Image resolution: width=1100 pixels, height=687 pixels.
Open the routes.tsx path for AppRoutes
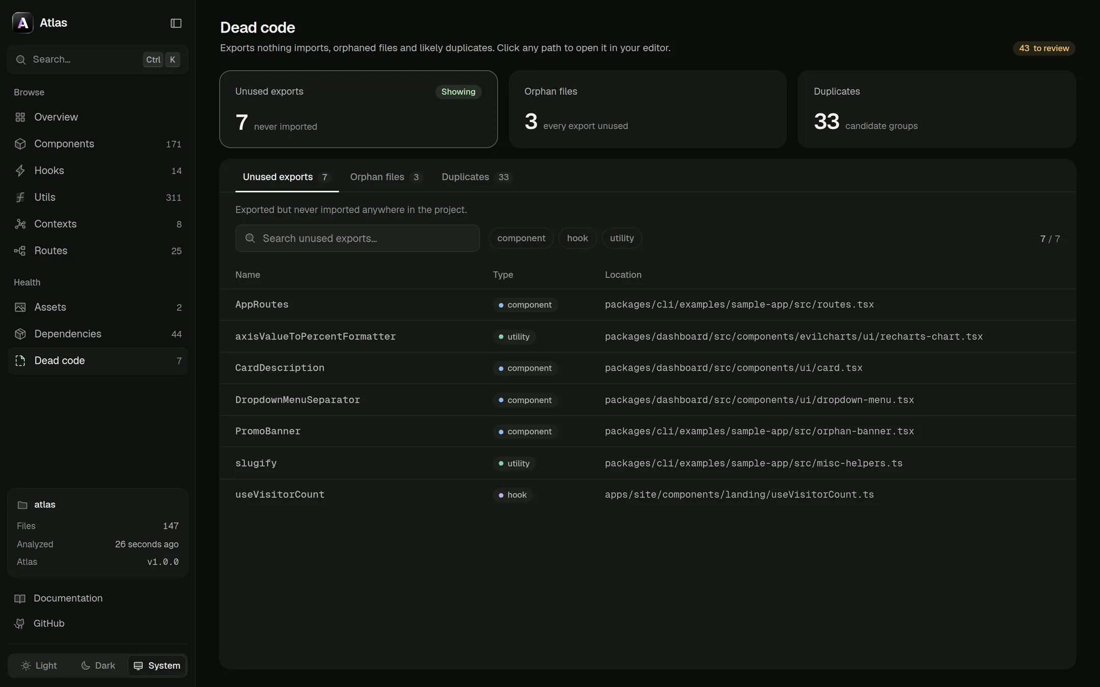[739, 305]
